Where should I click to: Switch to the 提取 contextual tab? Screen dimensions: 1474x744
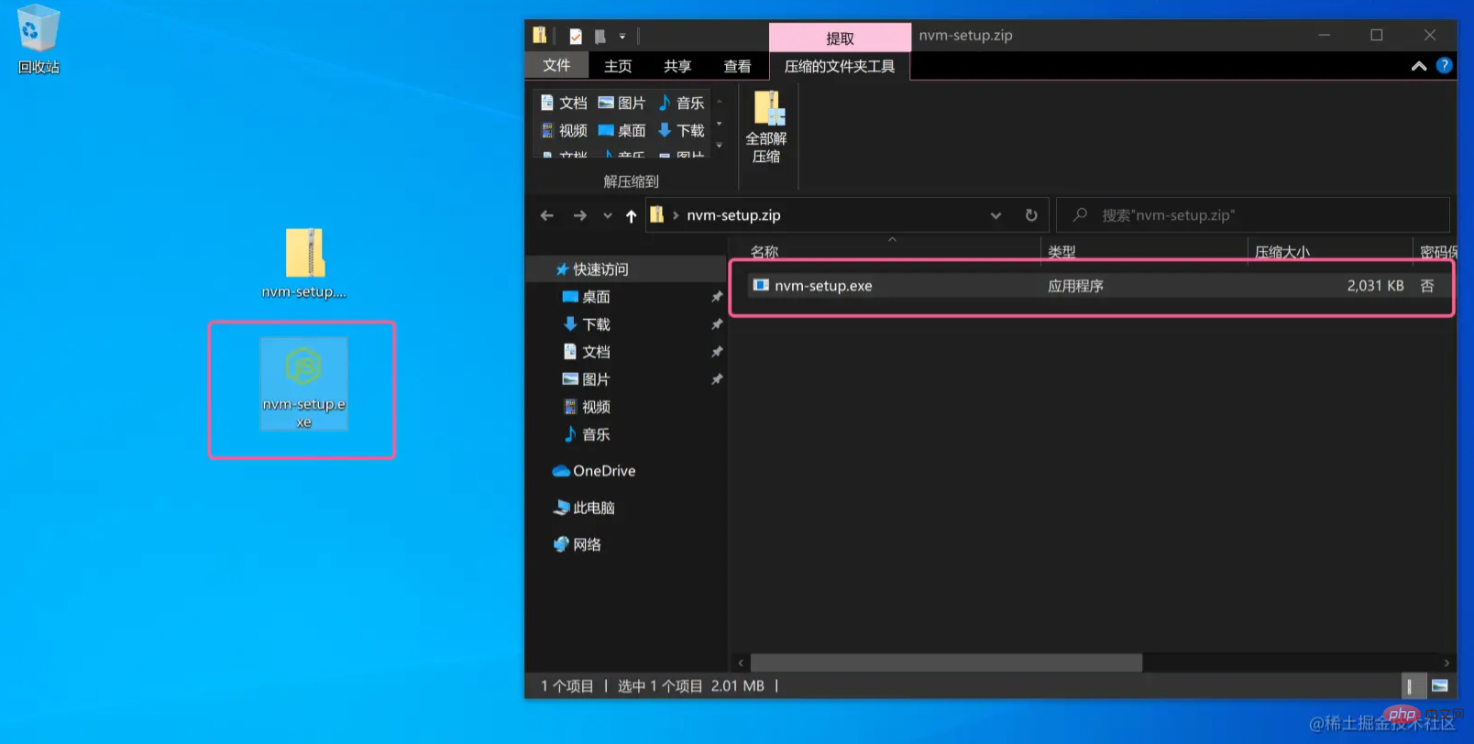840,38
